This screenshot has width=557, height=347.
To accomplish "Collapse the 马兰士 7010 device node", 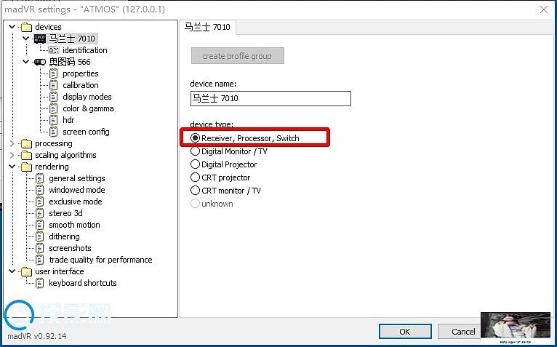I will 26,38.
